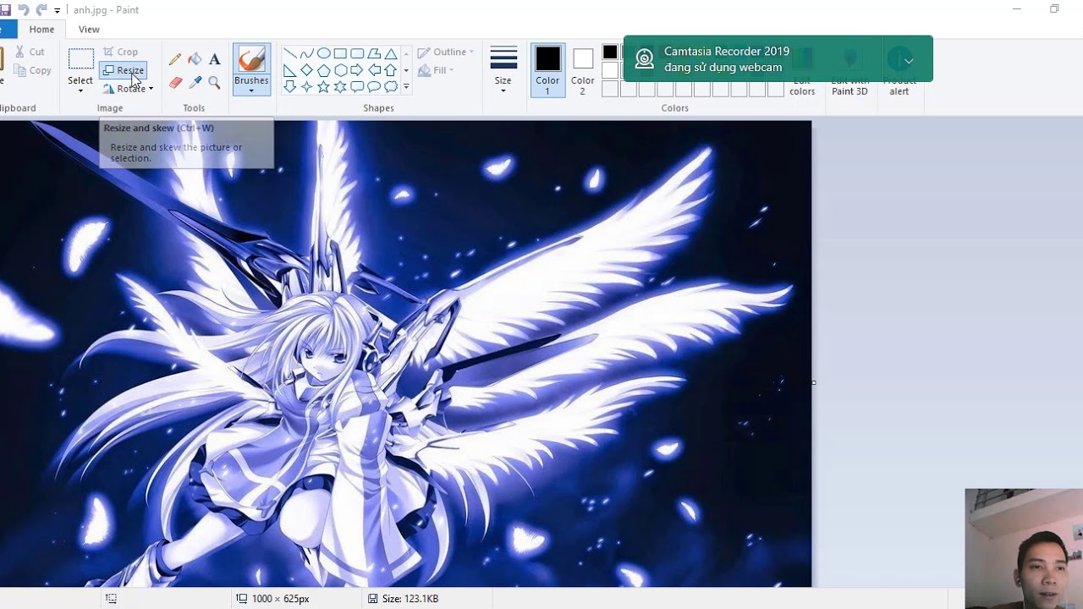Click the Resize button
This screenshot has width=1083, height=609.
coord(124,70)
